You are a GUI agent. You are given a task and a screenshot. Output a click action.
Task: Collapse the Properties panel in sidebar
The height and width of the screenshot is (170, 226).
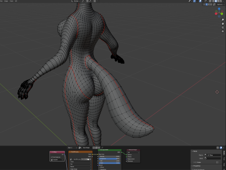click(x=192, y=166)
